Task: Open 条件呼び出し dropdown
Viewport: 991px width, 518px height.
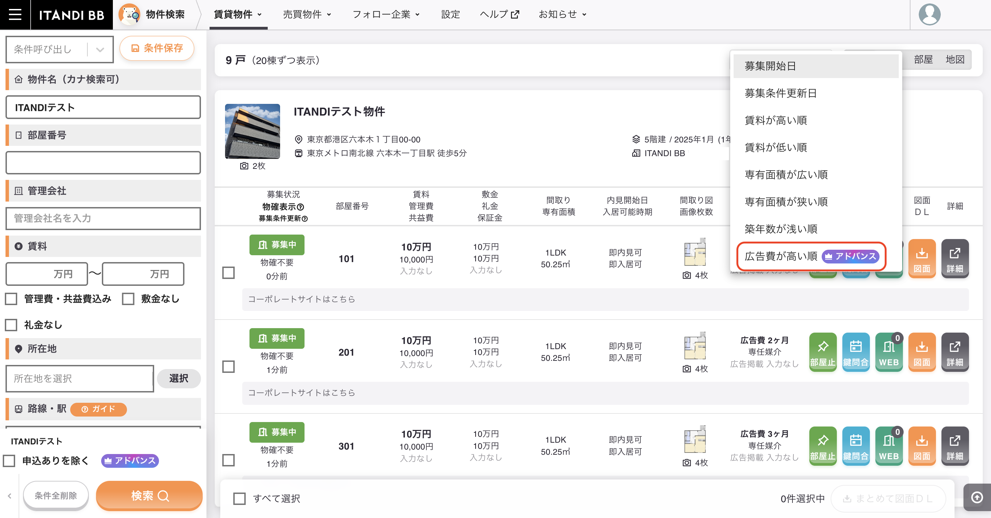Action: 60,49
